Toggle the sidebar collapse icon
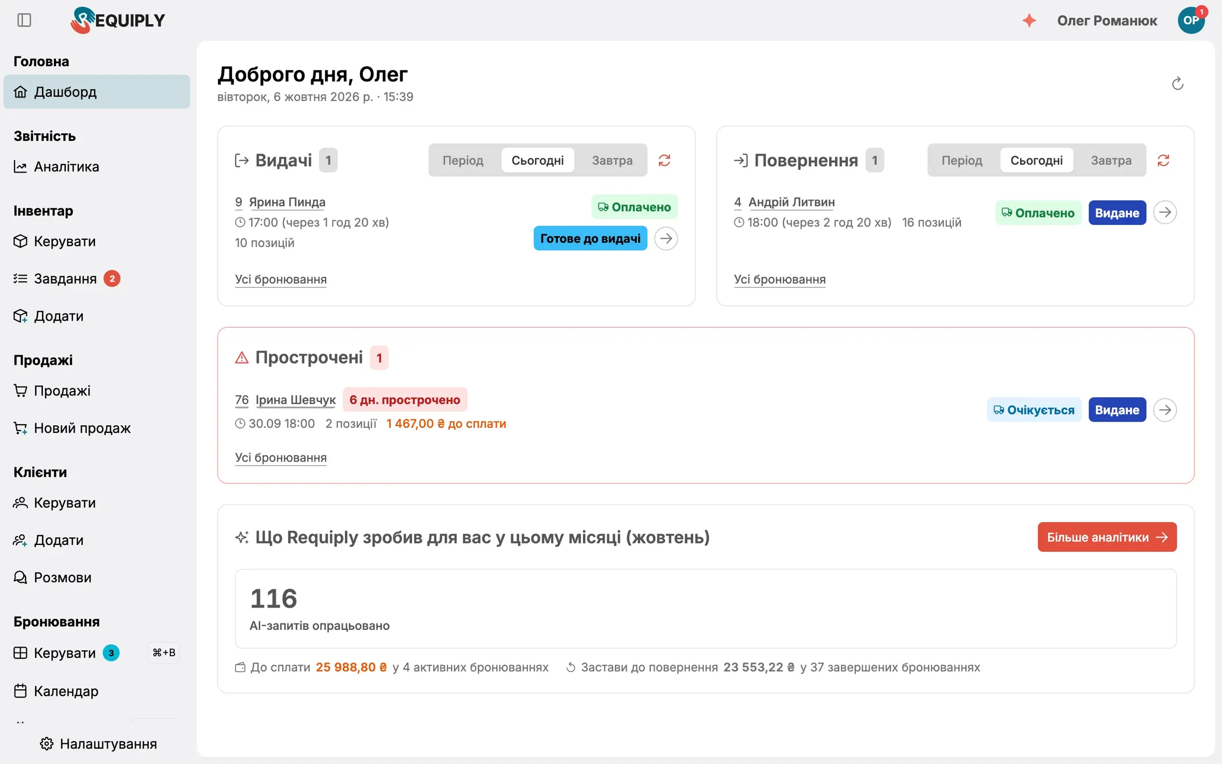 (24, 20)
